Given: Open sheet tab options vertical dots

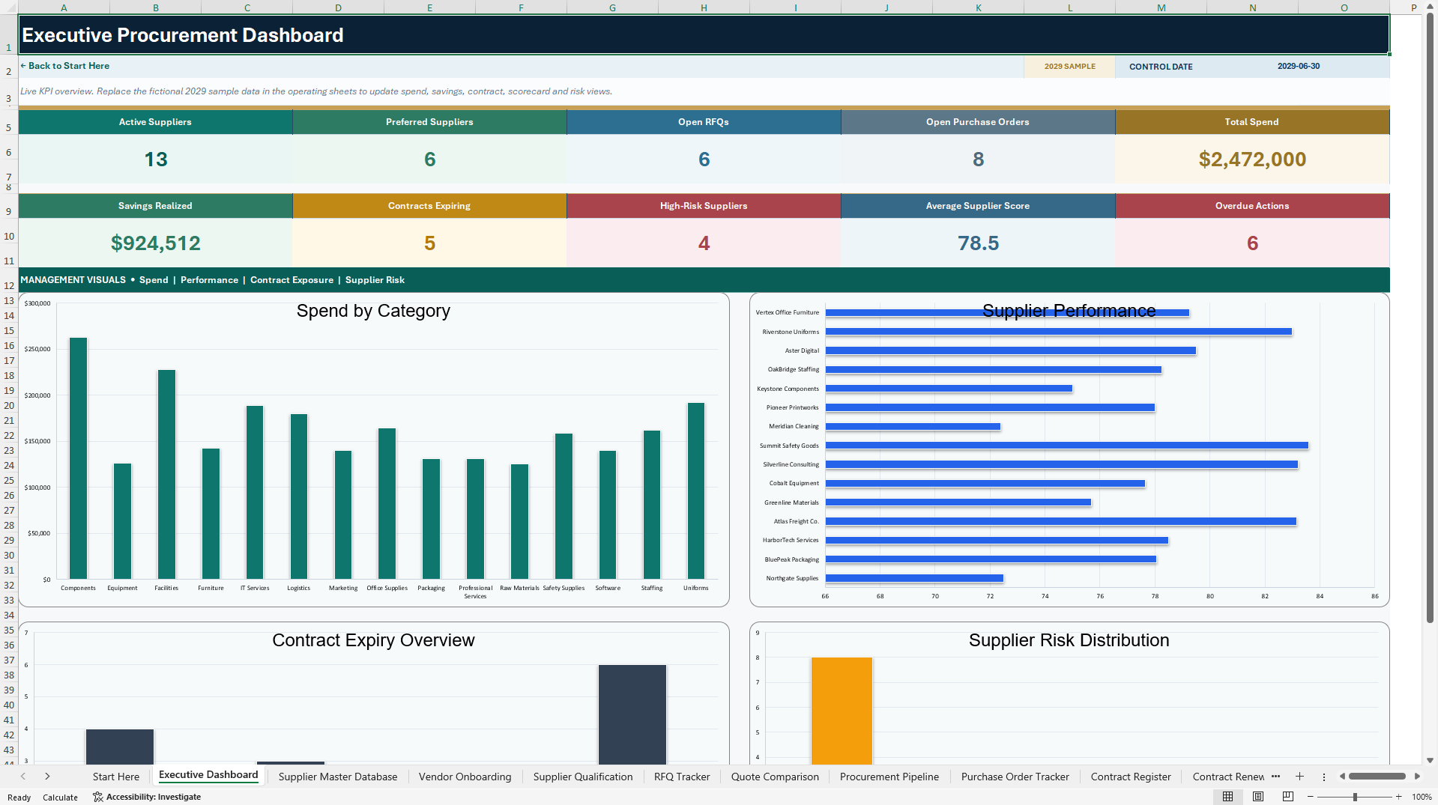Looking at the screenshot, I should pyautogui.click(x=1324, y=777).
